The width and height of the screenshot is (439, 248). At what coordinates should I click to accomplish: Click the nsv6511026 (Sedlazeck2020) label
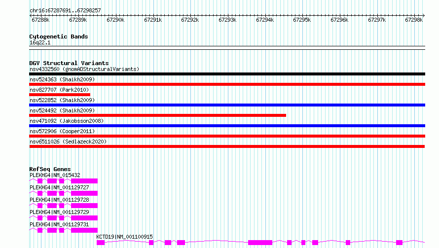68,142
